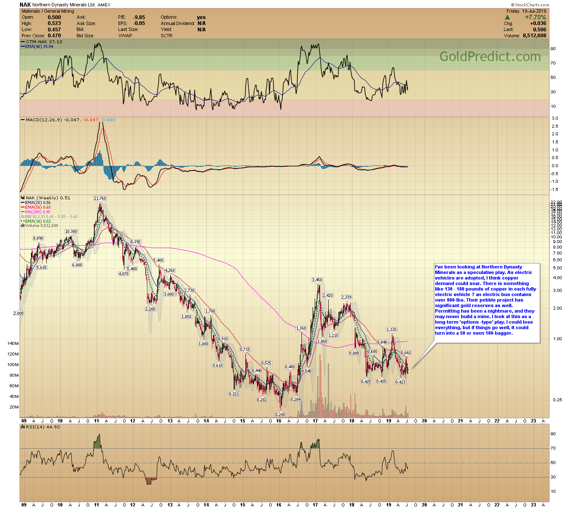Click the RSI(14) 44.92 legend label
This screenshot has width=569, height=509.
40,427
